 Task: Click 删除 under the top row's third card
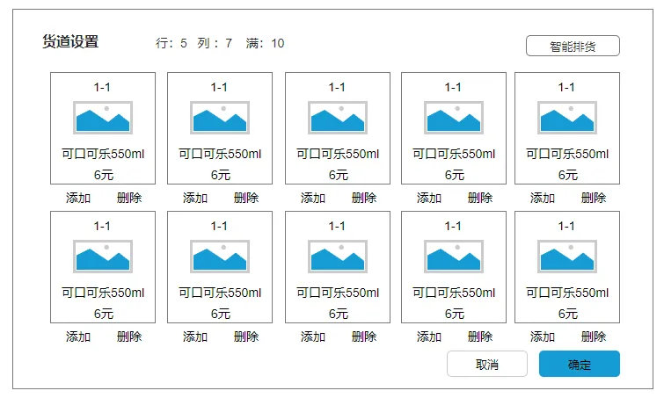pos(364,198)
